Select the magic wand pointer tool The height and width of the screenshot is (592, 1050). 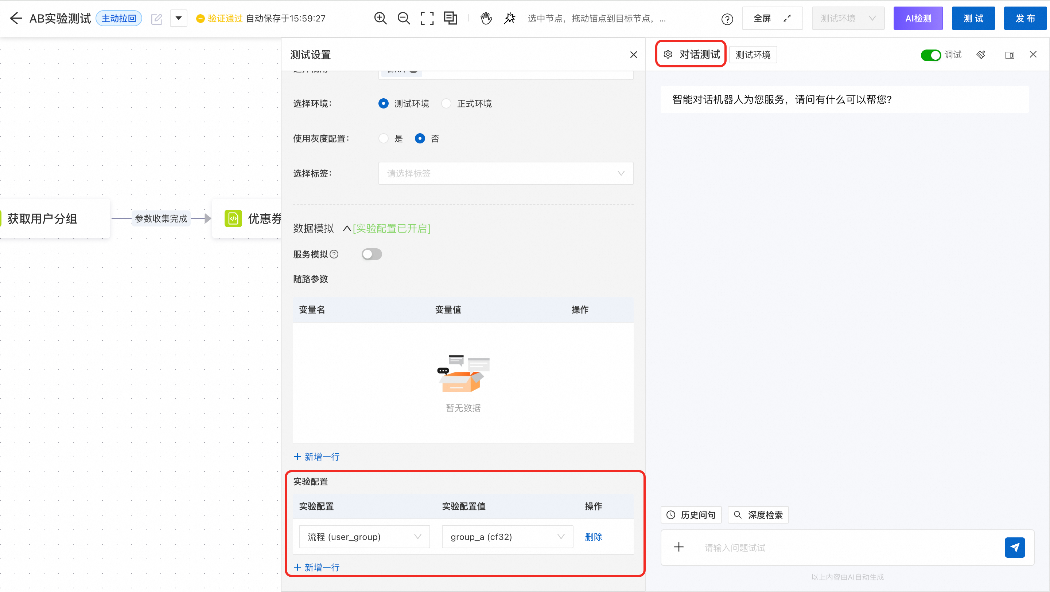[510, 18]
